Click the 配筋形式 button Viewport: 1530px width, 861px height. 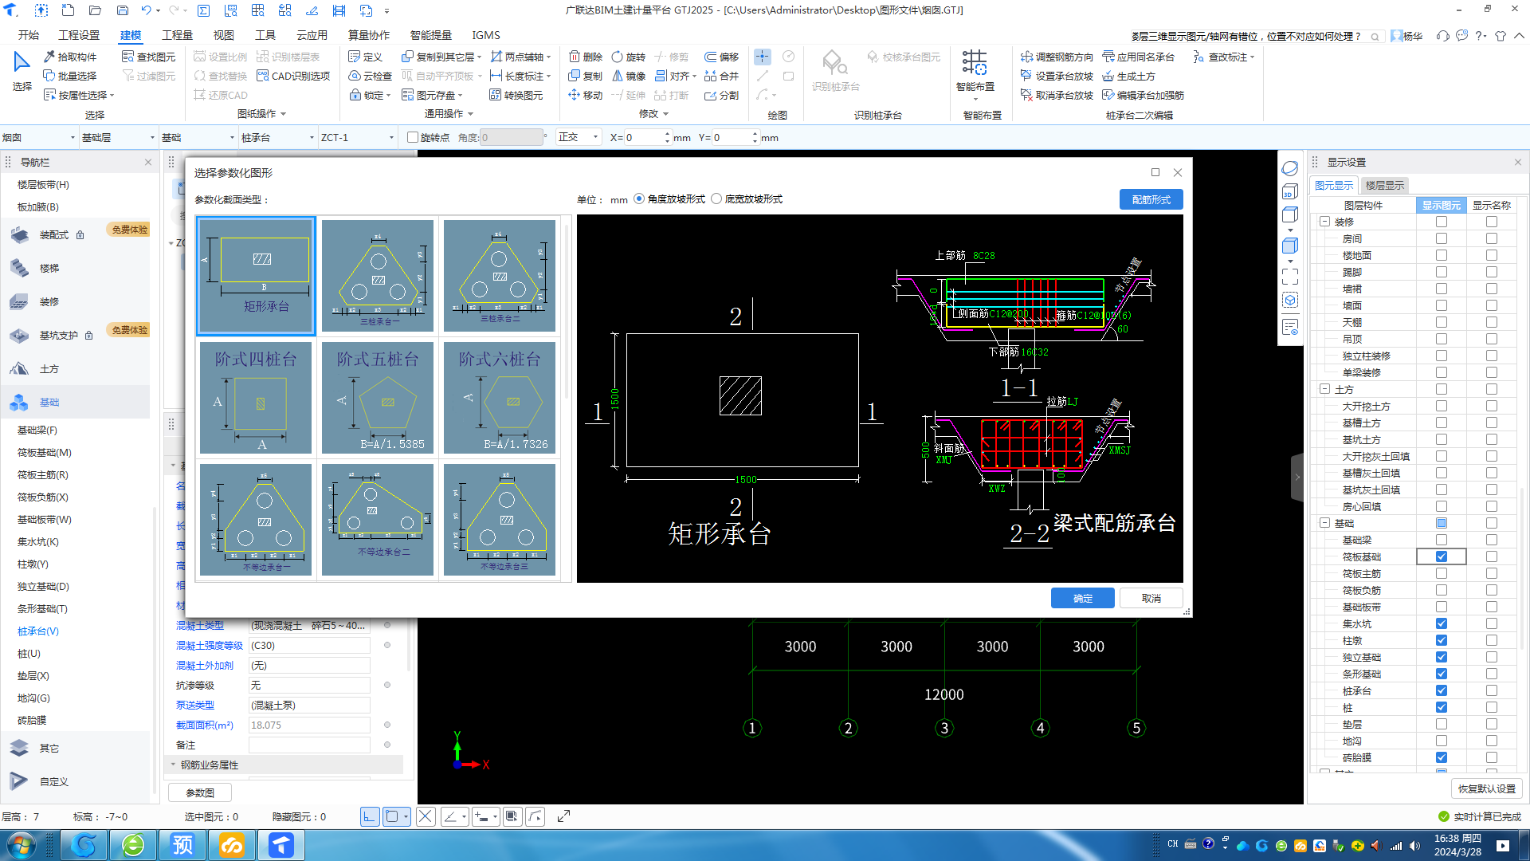point(1151,199)
